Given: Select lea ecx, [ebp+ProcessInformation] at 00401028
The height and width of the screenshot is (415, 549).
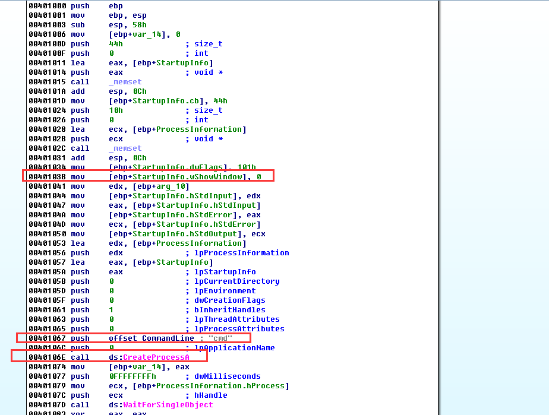Looking at the screenshot, I should coord(138,129).
